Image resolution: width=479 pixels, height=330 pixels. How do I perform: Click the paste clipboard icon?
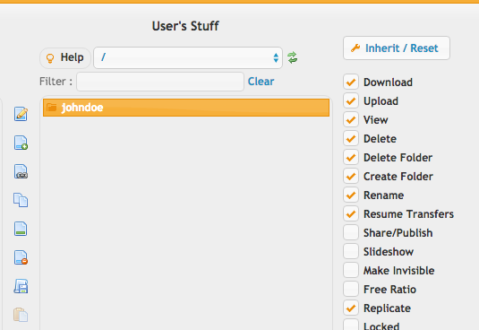tap(21, 315)
